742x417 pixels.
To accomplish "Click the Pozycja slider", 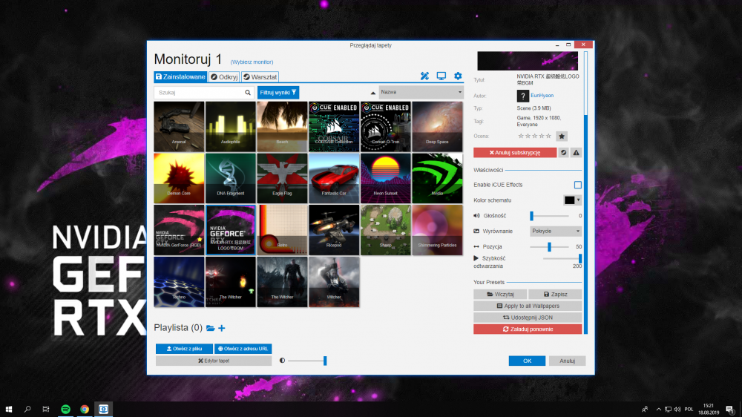I will coord(549,246).
